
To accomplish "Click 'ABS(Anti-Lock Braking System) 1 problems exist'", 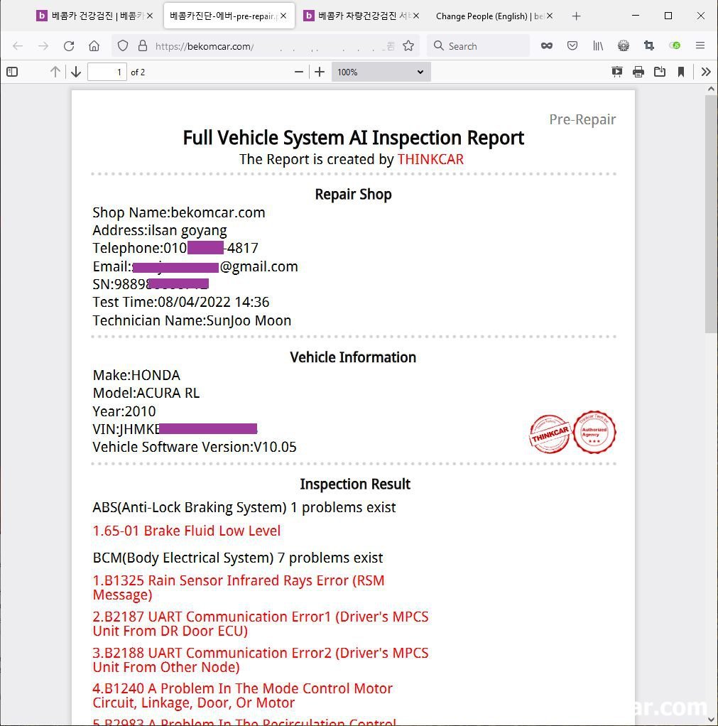I will (244, 507).
